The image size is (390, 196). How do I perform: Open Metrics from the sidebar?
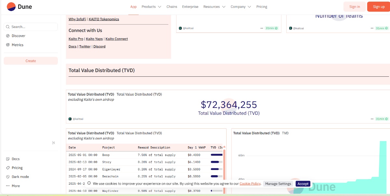tap(18, 45)
